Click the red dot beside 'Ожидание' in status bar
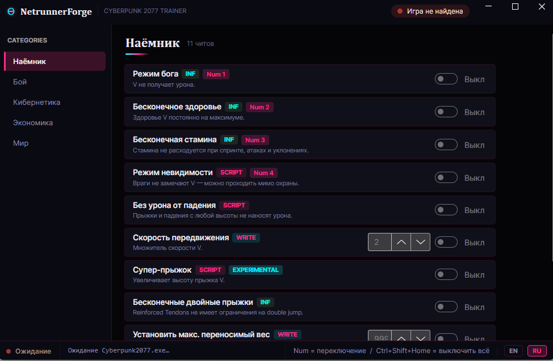 pos(9,351)
